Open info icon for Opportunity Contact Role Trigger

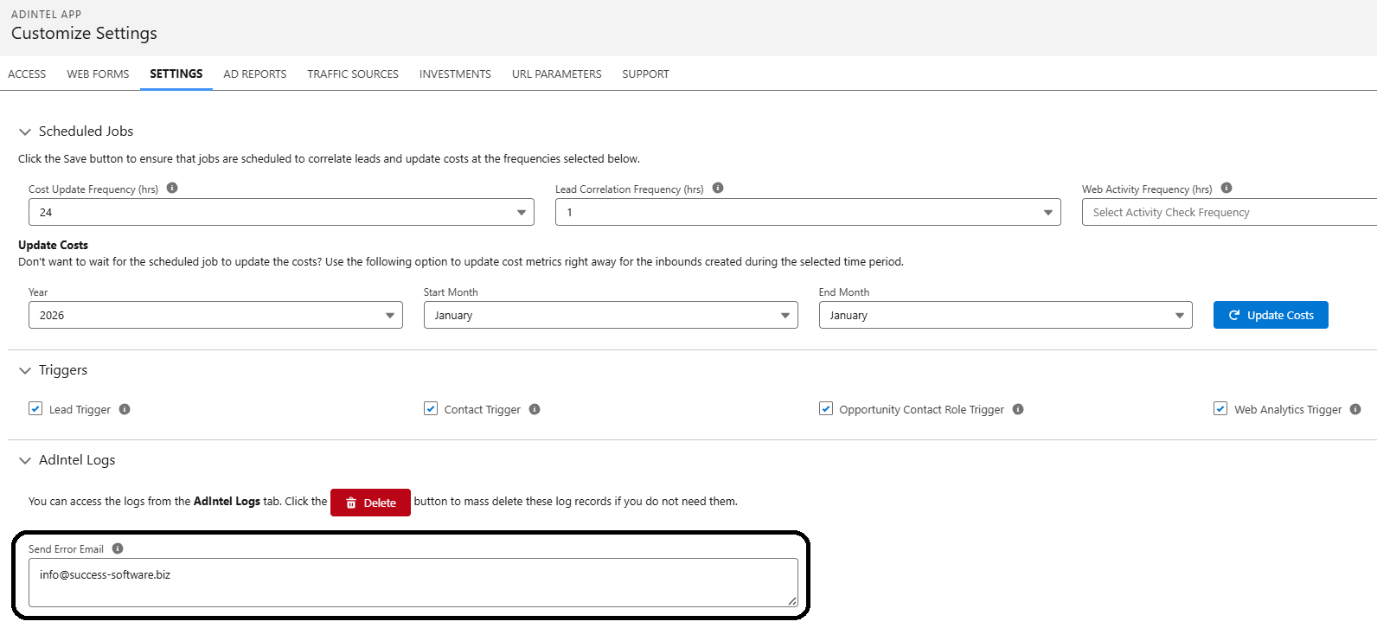1018,409
